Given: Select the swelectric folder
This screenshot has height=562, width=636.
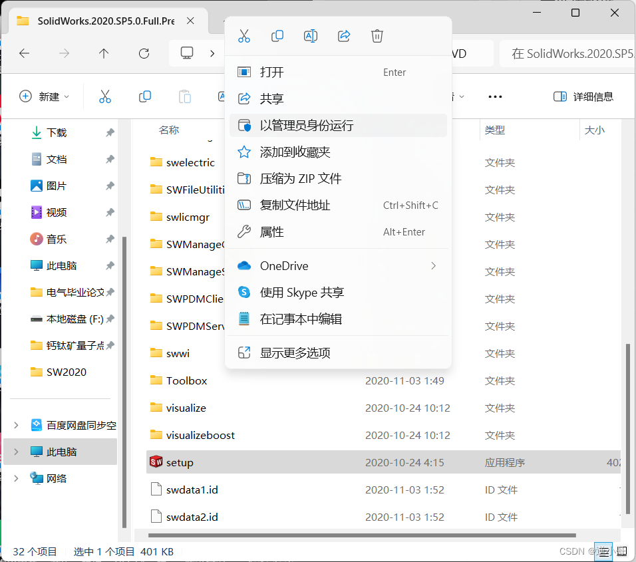Looking at the screenshot, I should (x=190, y=162).
